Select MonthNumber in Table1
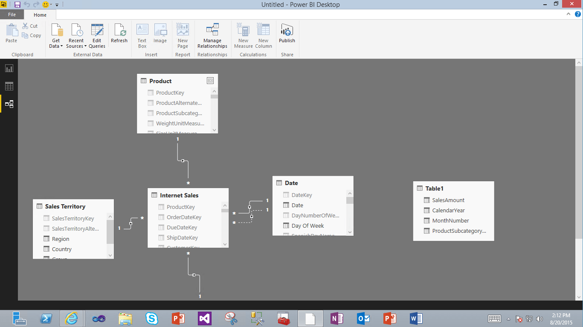The image size is (583, 327). (450, 220)
